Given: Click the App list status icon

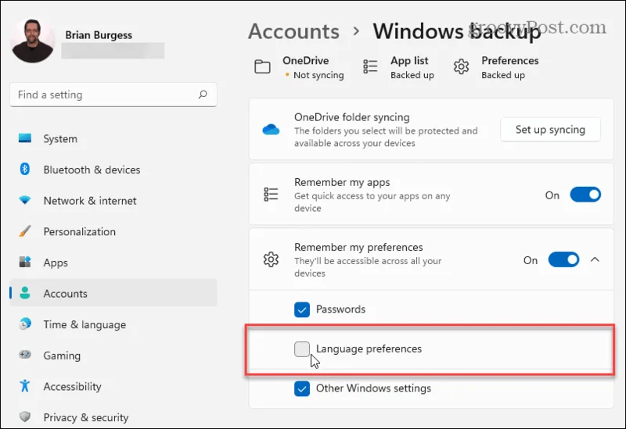Looking at the screenshot, I should point(370,66).
